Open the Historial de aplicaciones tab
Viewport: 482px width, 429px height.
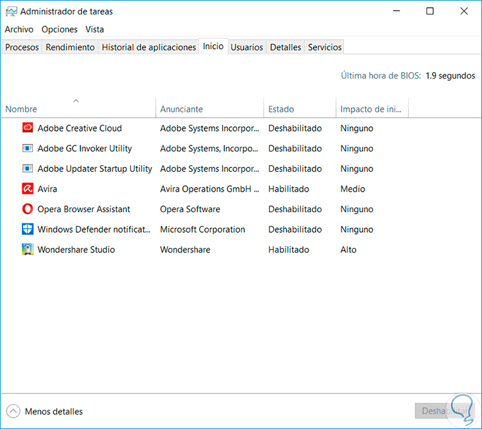point(149,47)
